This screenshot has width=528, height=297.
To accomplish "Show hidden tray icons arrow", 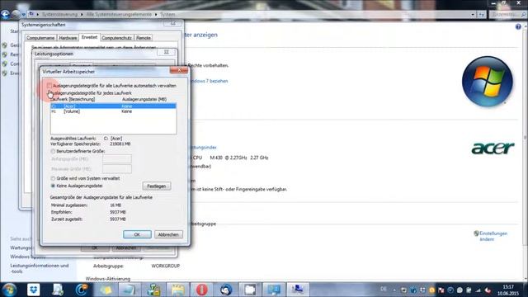I will pyautogui.click(x=394, y=290).
